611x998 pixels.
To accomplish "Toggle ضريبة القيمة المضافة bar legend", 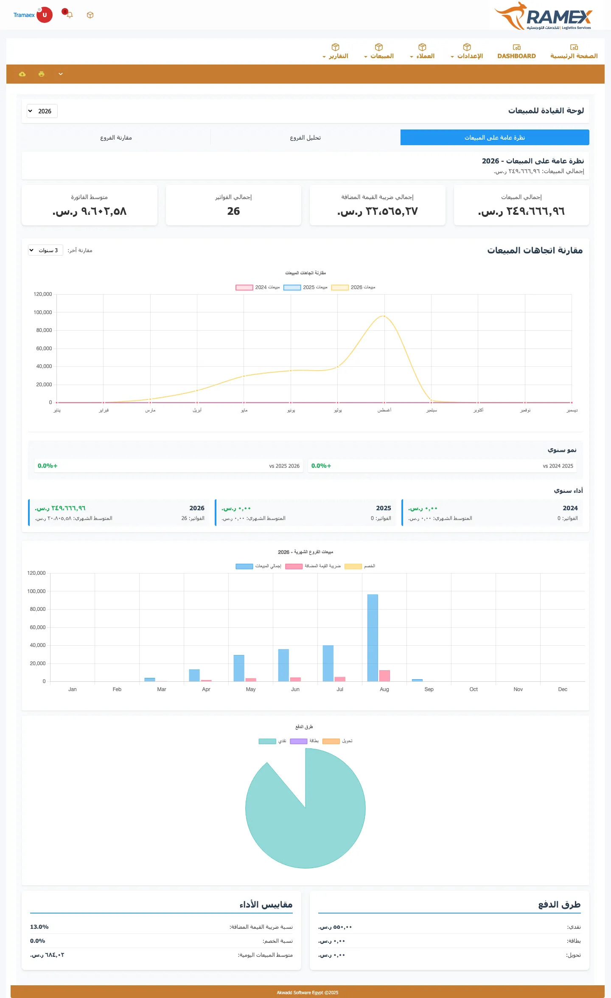I will click(313, 566).
